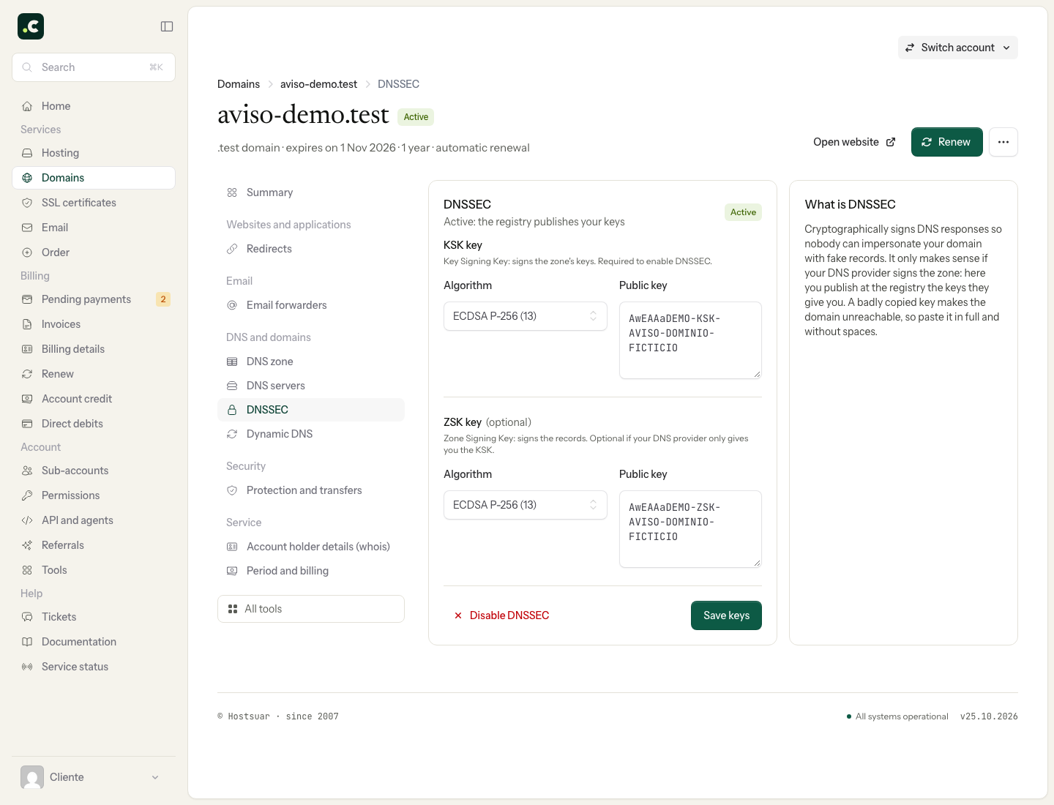The width and height of the screenshot is (1054, 805).
Task: Click the Permissions key icon
Action: tap(27, 495)
